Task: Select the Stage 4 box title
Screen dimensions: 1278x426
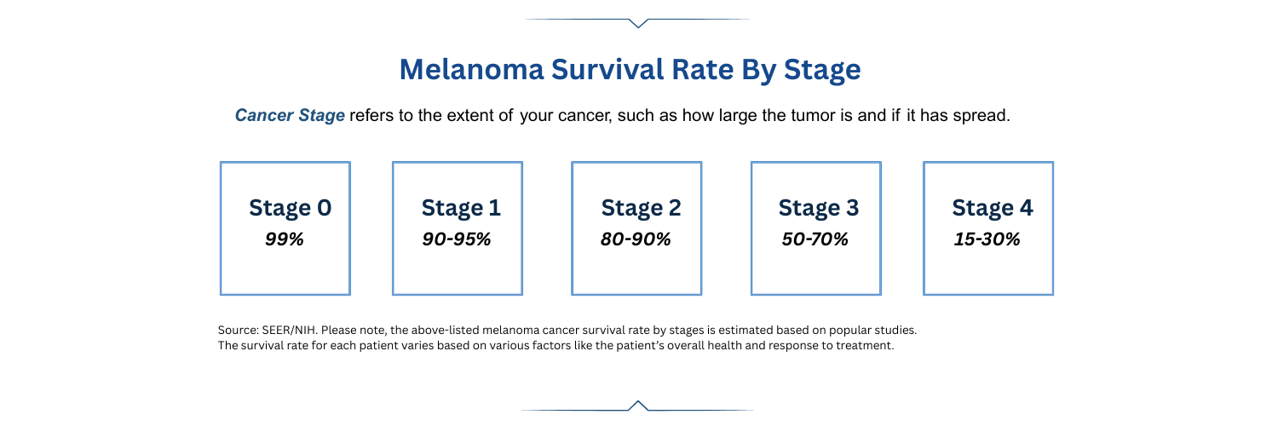Action: pos(993,208)
